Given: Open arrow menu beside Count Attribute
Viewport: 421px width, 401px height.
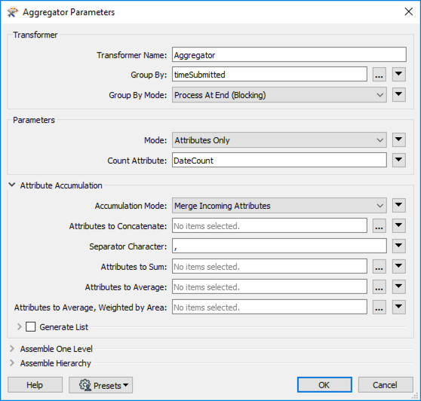Looking at the screenshot, I should (x=398, y=160).
